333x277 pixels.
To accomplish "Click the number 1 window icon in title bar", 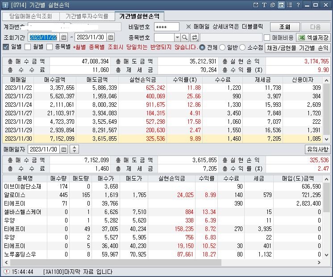I will [5, 5].
